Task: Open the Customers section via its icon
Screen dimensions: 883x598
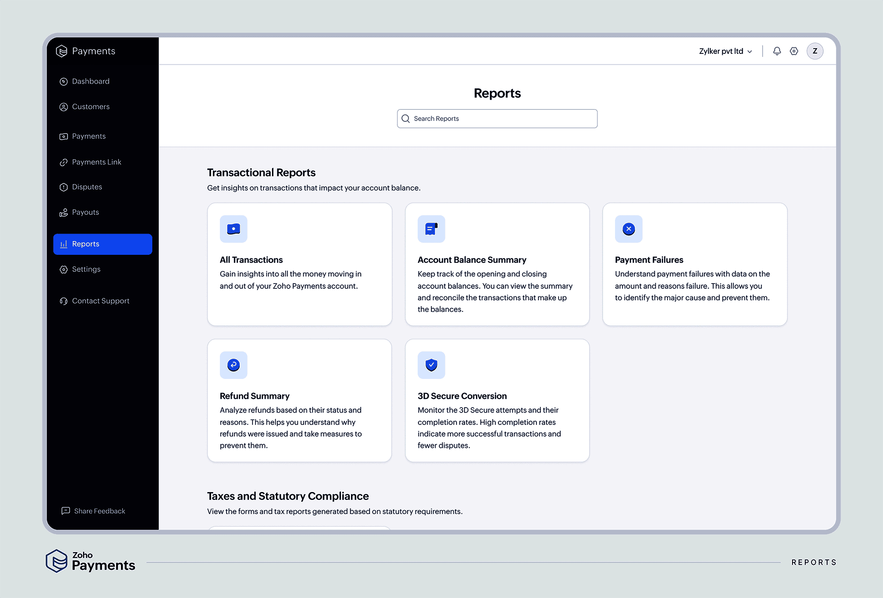Action: tap(64, 107)
